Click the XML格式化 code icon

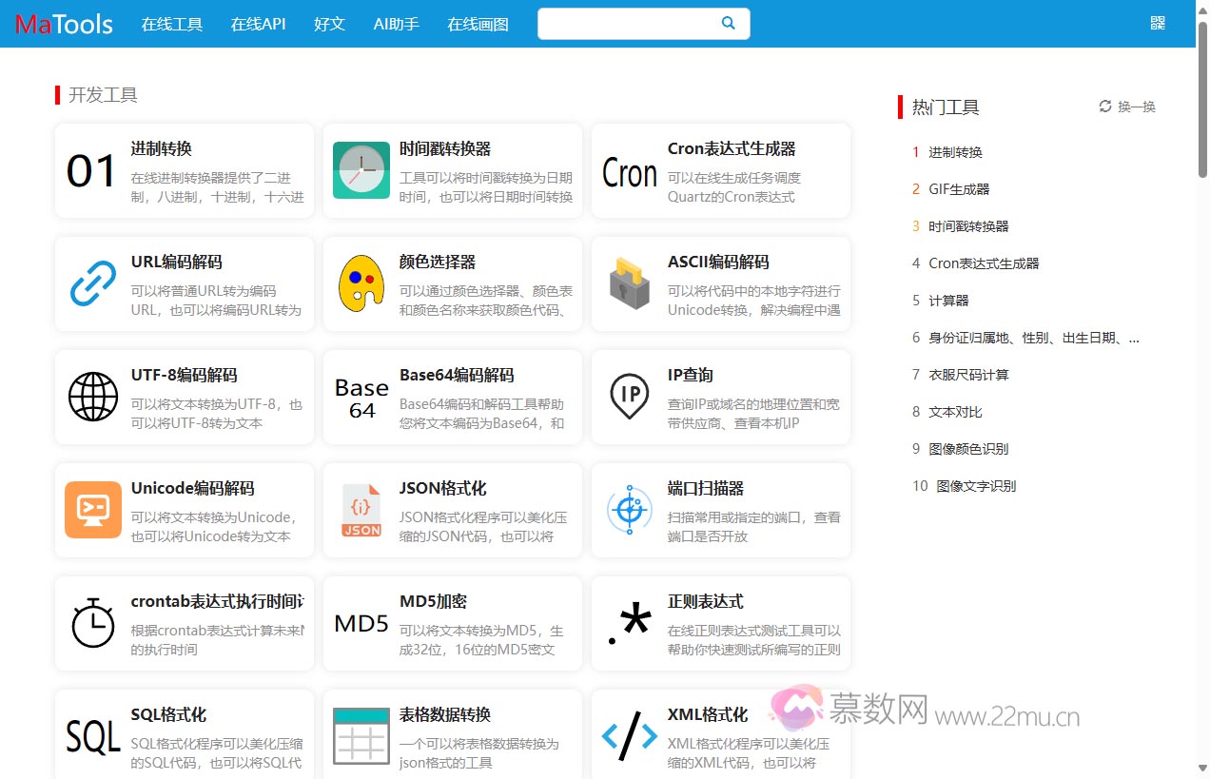629,736
